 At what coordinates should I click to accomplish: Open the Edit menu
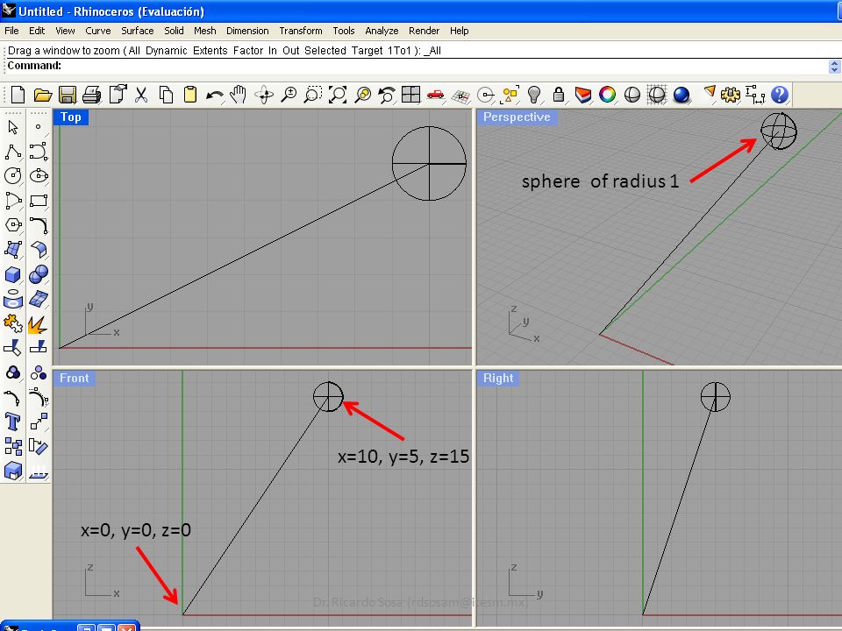pos(37,31)
